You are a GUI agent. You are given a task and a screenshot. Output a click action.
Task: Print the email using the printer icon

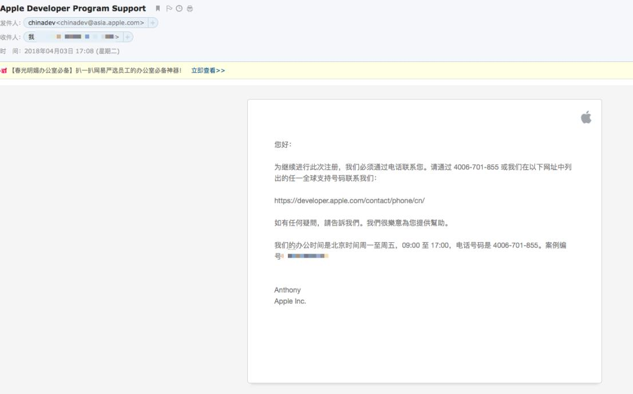(x=190, y=9)
